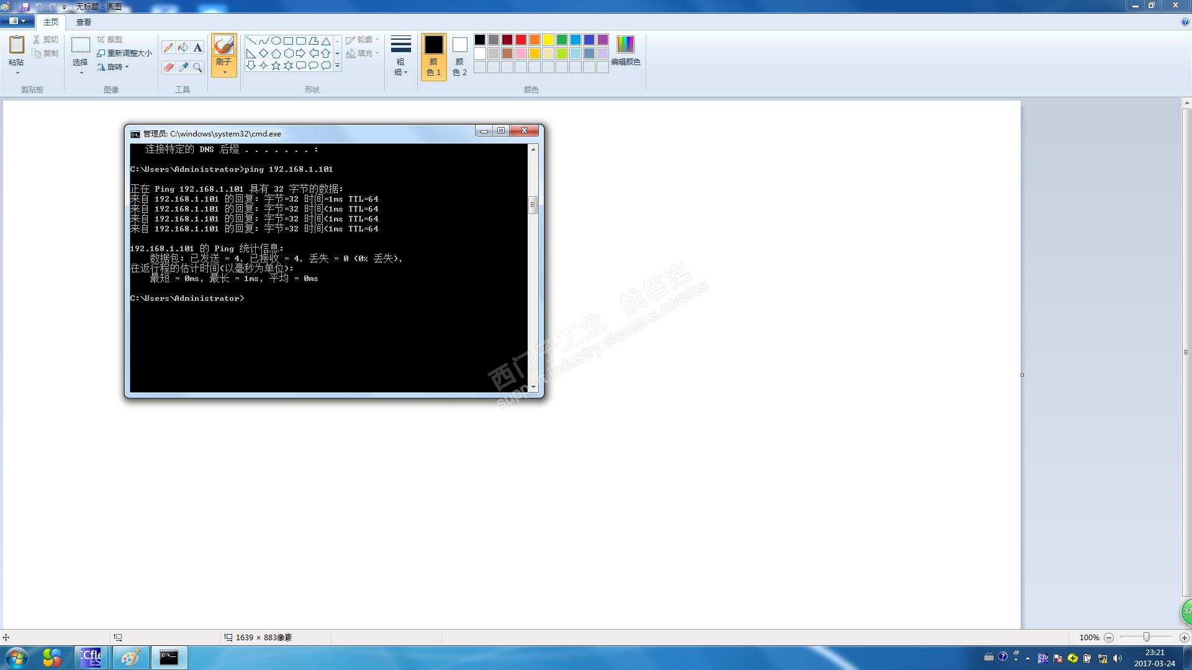The height and width of the screenshot is (670, 1192).
Task: Expand the 粗细 line thickness menu
Action: 400,56
